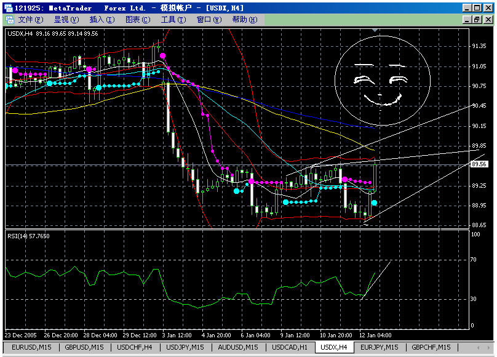Viewport: 497px width, 357px height.
Task: Click the 3 Jan 12:00 time label
Action: point(177,335)
